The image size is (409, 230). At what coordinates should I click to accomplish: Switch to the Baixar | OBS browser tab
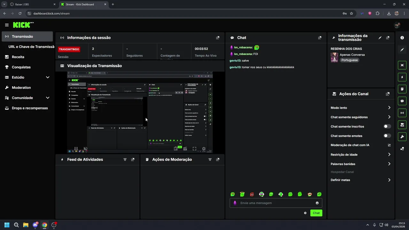tap(33, 4)
